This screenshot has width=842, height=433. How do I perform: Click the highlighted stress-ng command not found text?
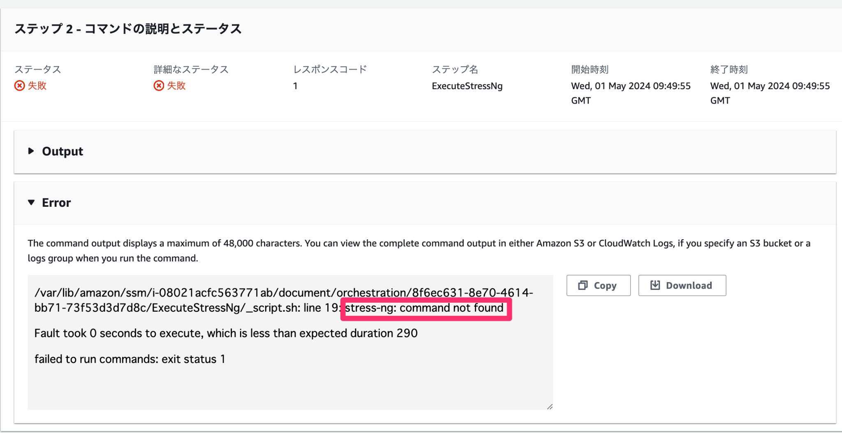426,308
